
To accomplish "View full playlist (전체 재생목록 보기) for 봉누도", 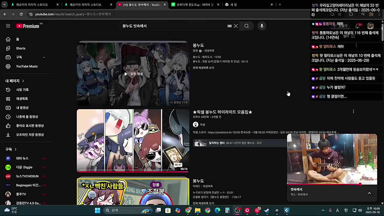I will click(203, 68).
